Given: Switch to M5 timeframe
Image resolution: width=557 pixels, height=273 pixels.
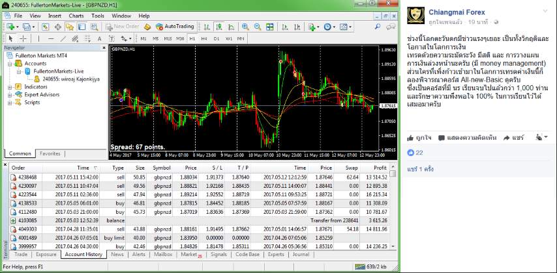Looking at the screenshot, I should (156, 38).
